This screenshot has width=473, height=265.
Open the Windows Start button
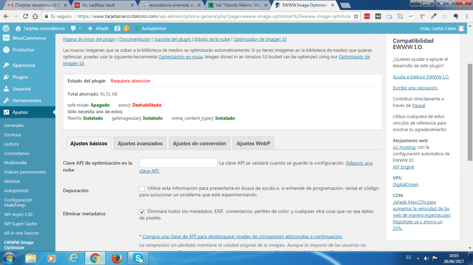[x=9, y=259]
